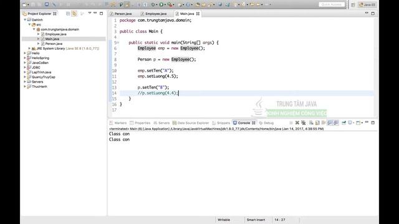Expand the JRE System Library node
Viewport: 399px width, 224px height.
tap(29, 49)
